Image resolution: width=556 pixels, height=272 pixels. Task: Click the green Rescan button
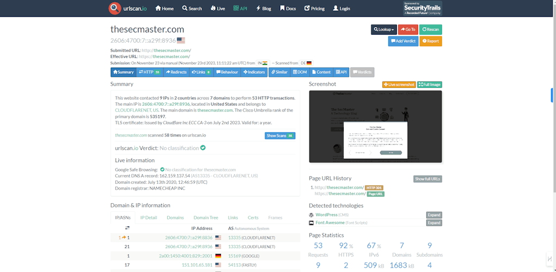coord(431,29)
